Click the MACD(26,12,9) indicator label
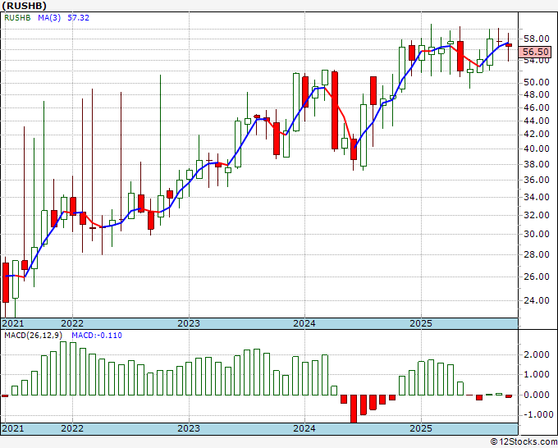558x448 pixels. [33, 336]
